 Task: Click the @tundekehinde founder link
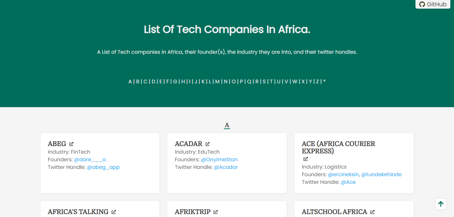[381, 174]
